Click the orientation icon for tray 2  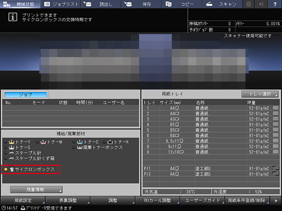tap(177, 114)
